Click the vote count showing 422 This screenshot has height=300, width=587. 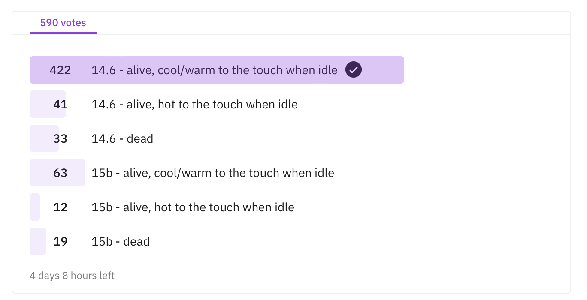tap(60, 70)
